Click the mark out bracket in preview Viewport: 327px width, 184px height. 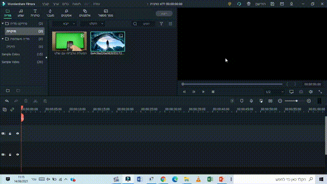tap(295, 84)
